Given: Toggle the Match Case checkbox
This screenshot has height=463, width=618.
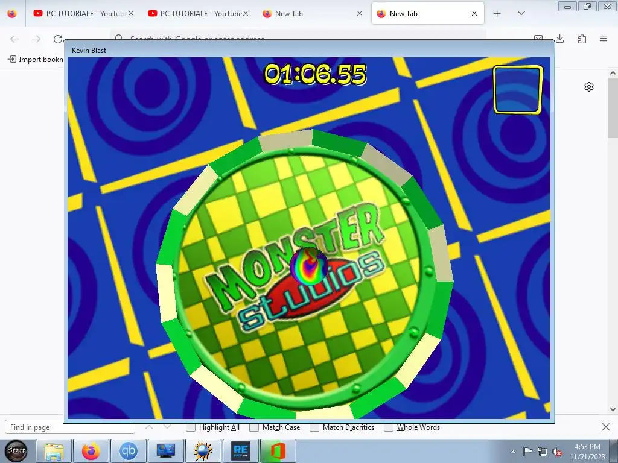Looking at the screenshot, I should 254,427.
